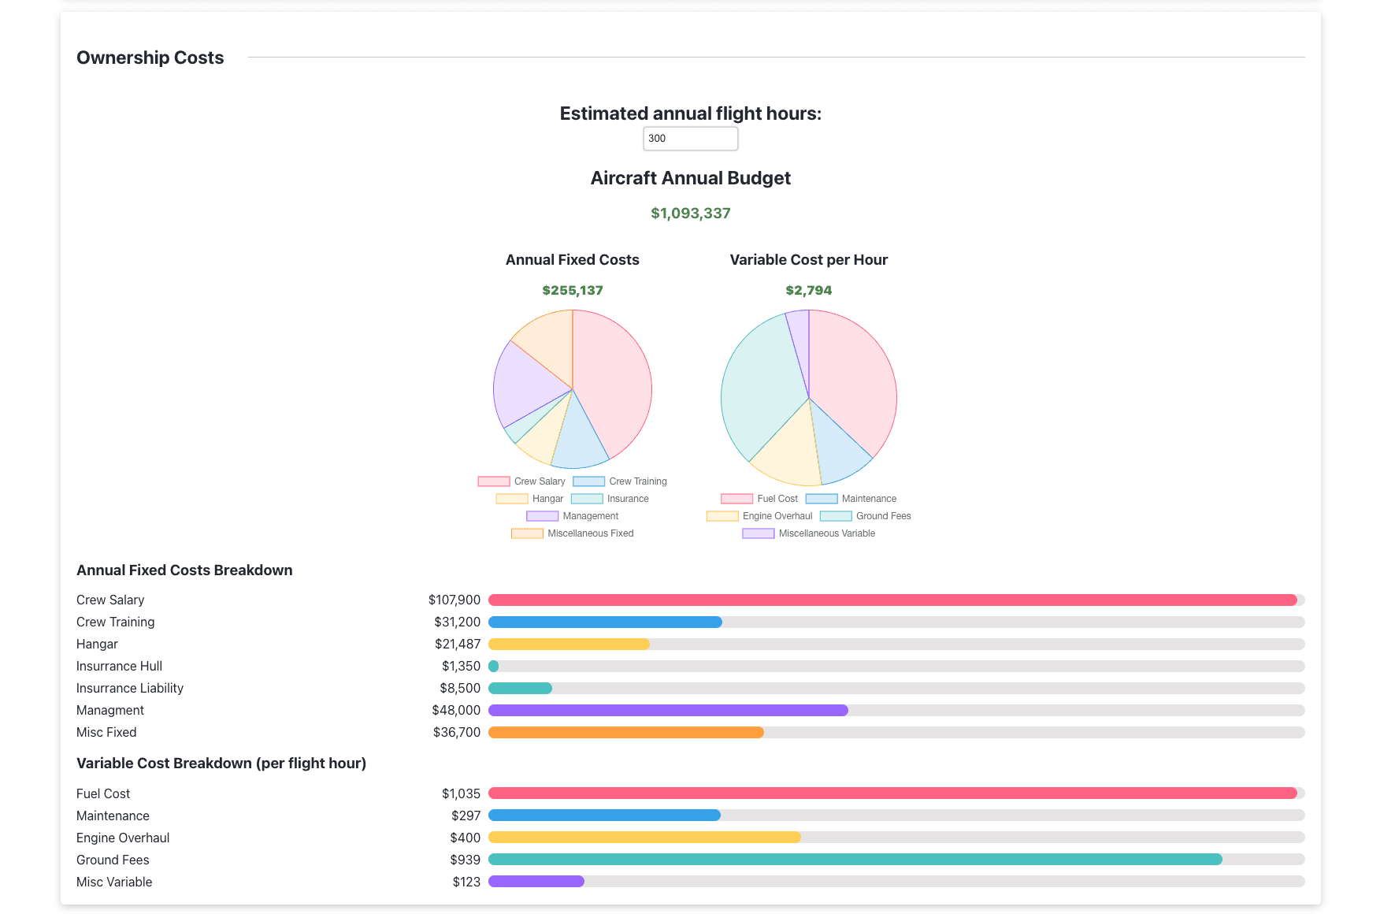Click the $2,794 variable cost value

(x=809, y=291)
